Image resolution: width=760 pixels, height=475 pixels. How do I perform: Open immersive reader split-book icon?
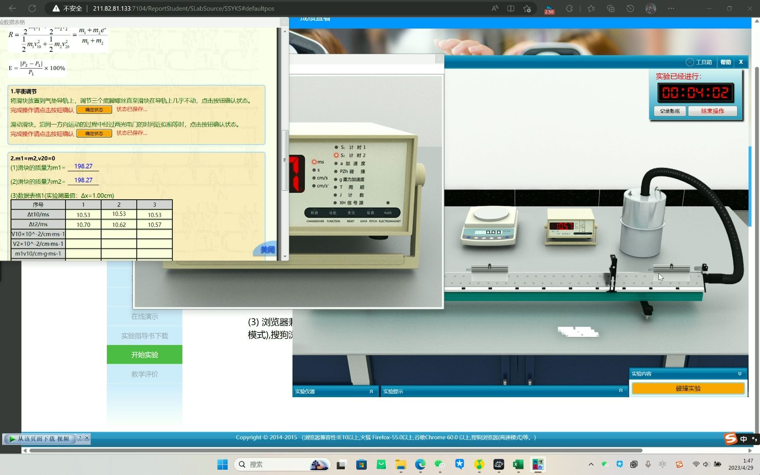511,8
